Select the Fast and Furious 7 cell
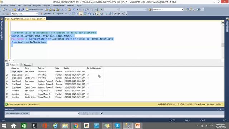Screen dimensions: 229x129 coord(45,87)
